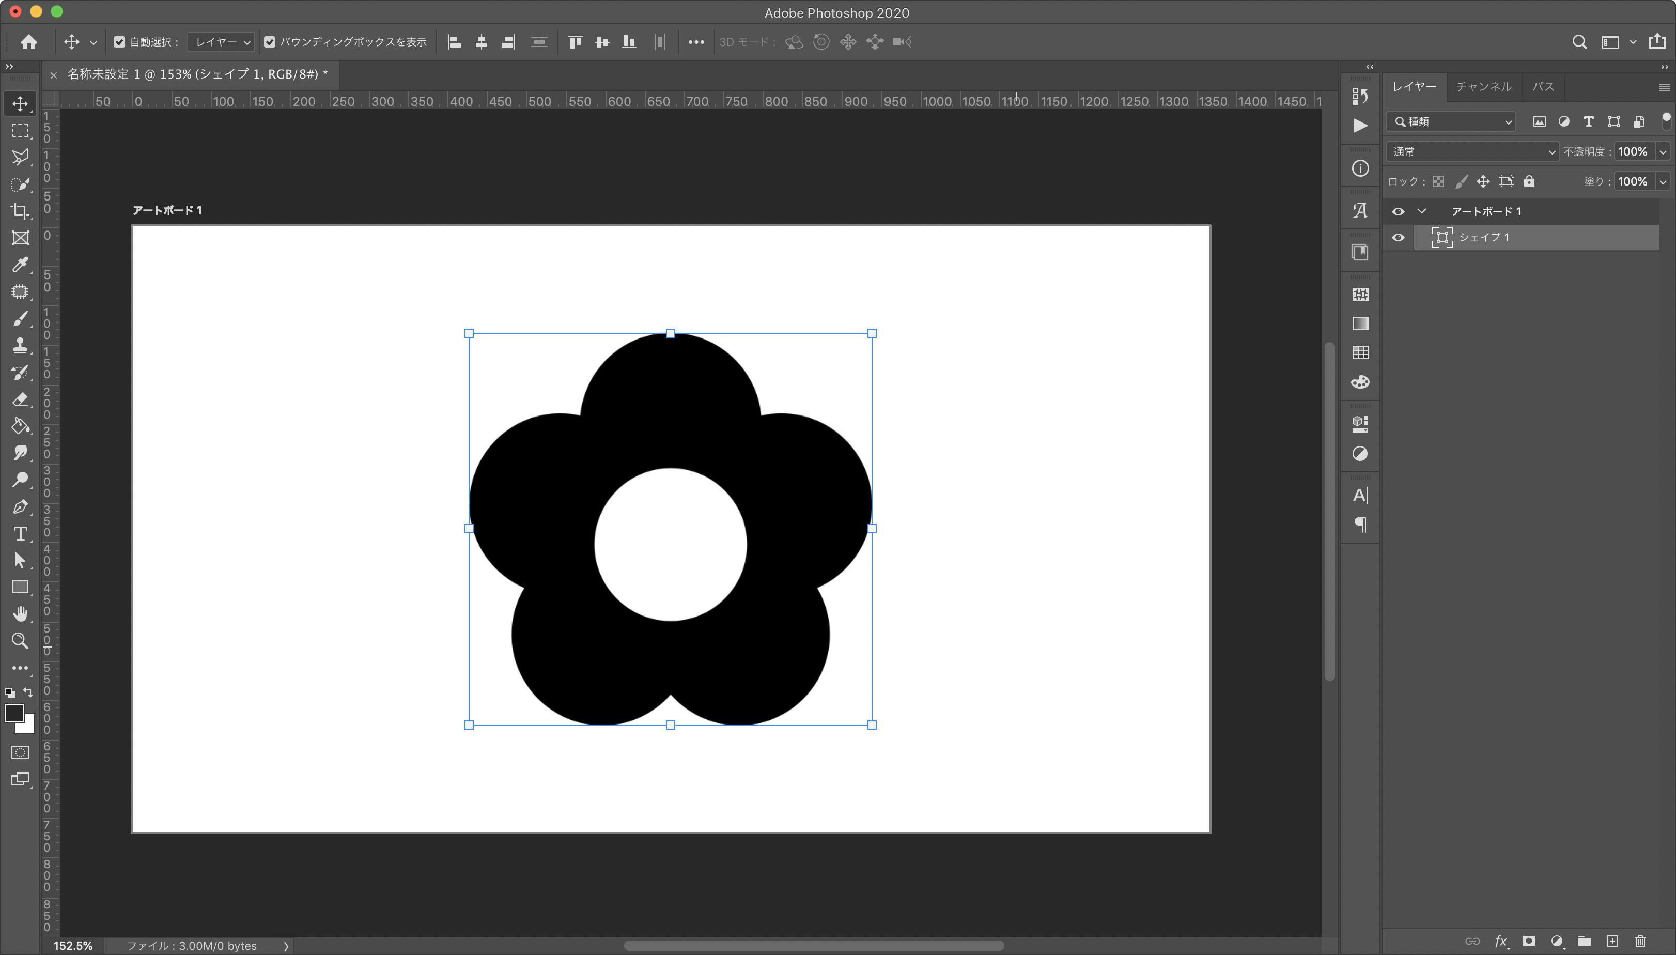Select the Polygonal Lasso tool

tap(20, 158)
